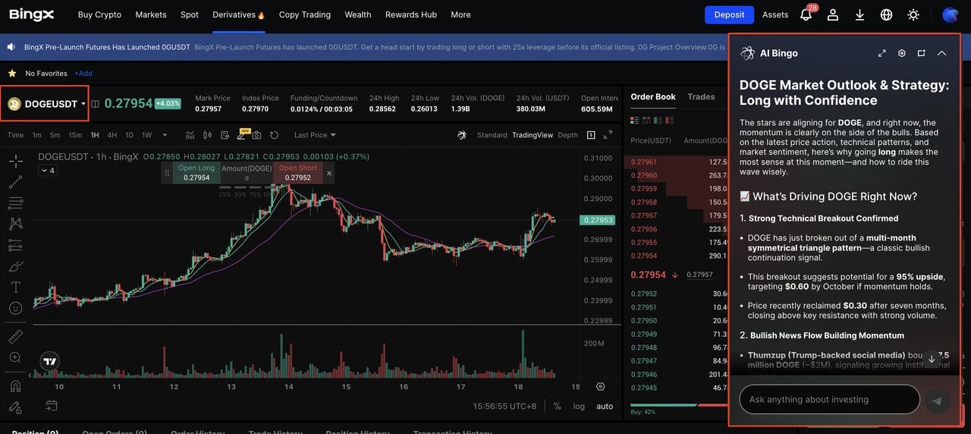Switch to Depth chart view
This screenshot has width=971, height=434.
pos(567,135)
